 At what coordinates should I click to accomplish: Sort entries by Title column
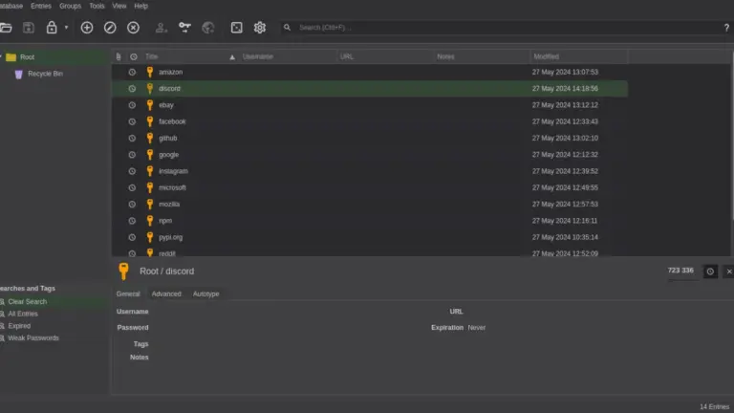pos(190,56)
